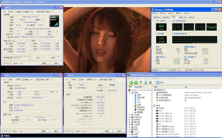Open 選項(O) menu in Task Manager
This screenshot has width=222, height=138.
click(163, 13)
